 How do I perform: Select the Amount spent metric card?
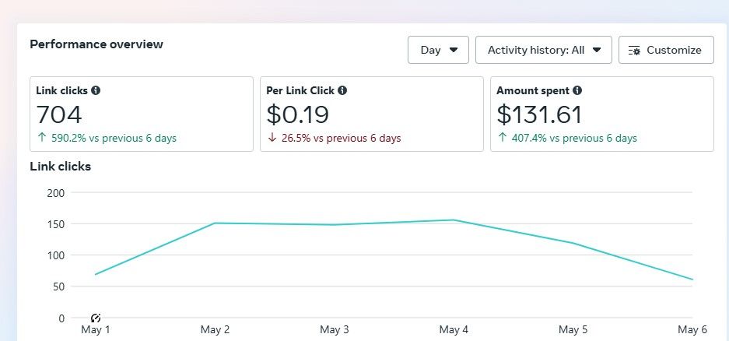[x=602, y=114]
